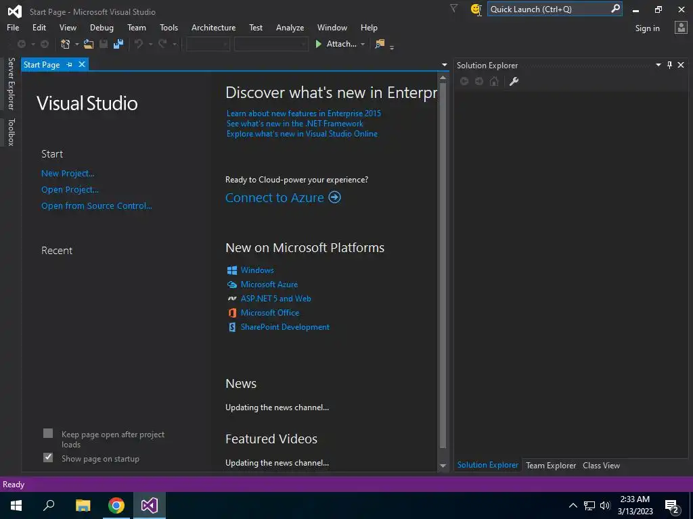Screen dimensions: 693x519
Task: Open the Toolbox side tab
Action: (x=12, y=132)
